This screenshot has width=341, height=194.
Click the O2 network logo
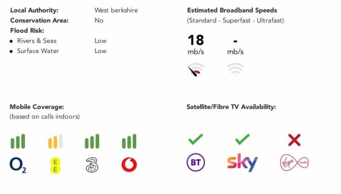pos(18,165)
